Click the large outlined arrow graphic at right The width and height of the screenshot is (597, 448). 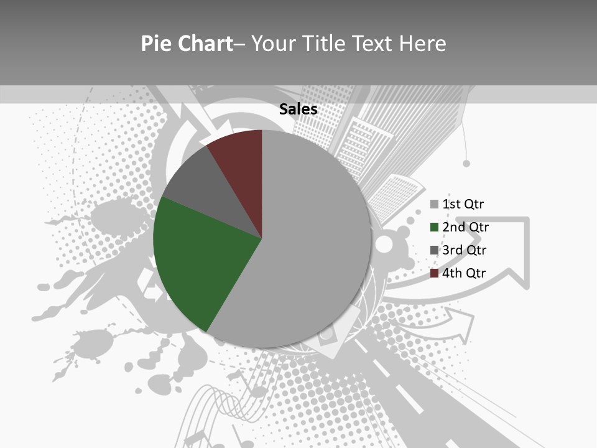[516, 255]
